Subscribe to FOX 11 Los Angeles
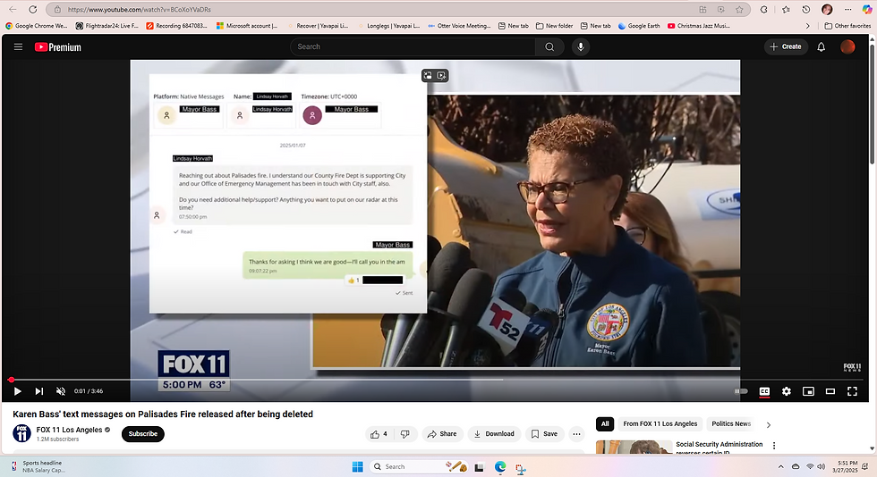This screenshot has width=877, height=477. 142,434
